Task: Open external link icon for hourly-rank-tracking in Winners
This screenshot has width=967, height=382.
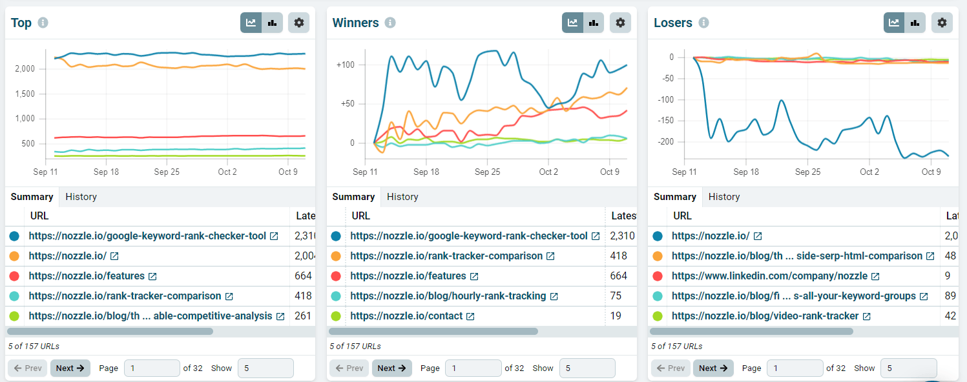Action: tap(554, 296)
